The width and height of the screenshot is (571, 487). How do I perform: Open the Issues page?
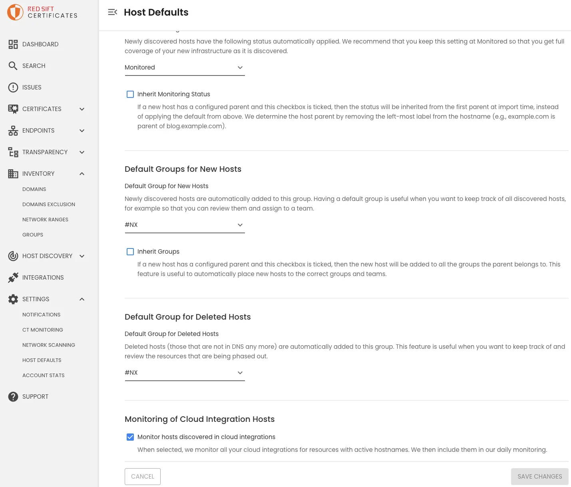32,87
